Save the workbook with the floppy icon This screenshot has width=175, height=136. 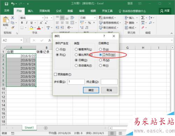[x=6, y=4]
